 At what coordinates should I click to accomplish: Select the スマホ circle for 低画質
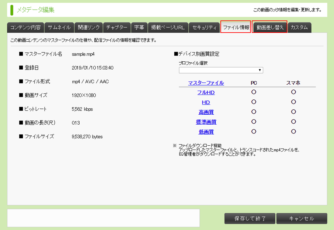[293, 132]
